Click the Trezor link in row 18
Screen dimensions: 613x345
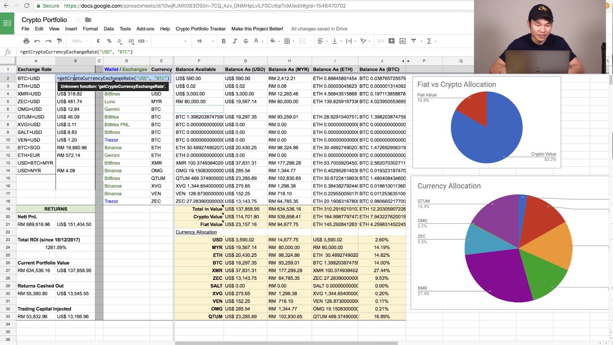coord(111,201)
